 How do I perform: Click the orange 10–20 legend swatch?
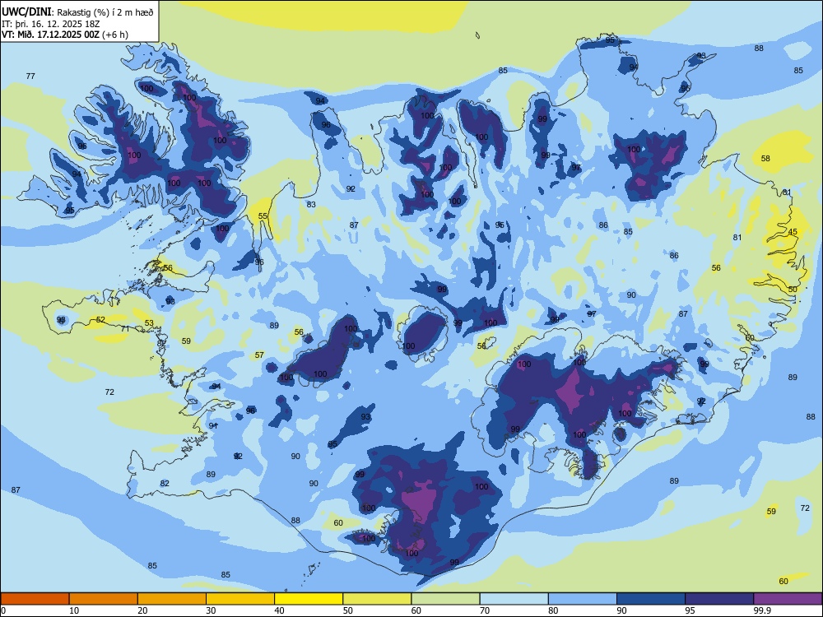pos(104,599)
